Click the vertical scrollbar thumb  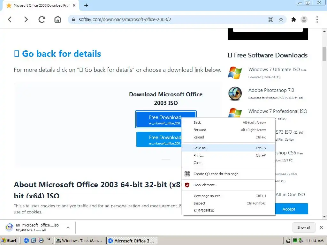(x=324, y=54)
